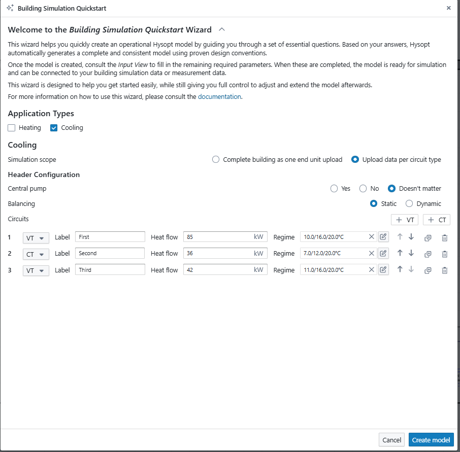
Task: Edit regime for the First circuit
Action: pos(383,236)
